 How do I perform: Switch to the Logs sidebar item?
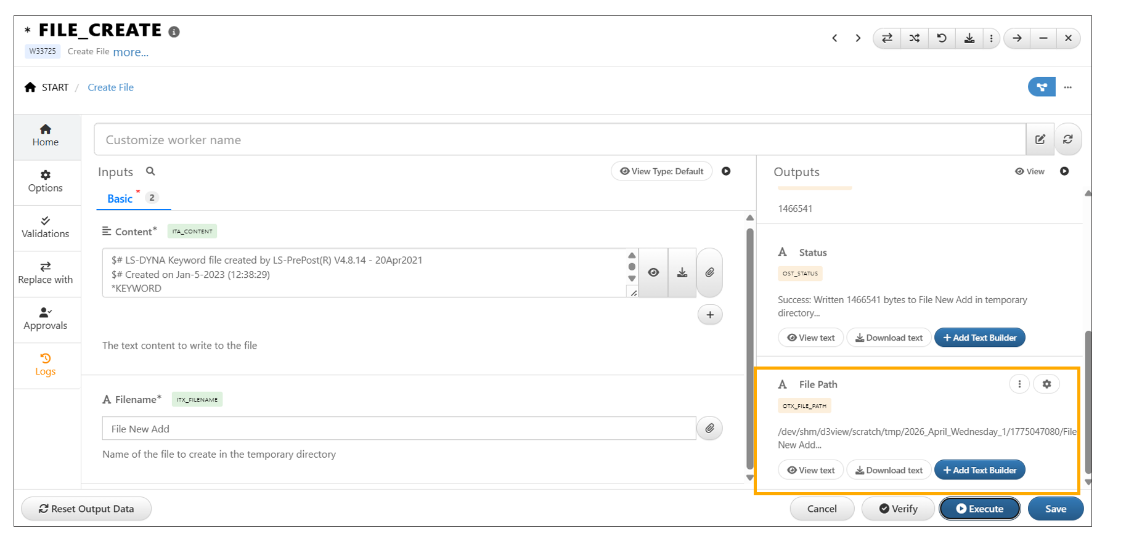(46, 365)
